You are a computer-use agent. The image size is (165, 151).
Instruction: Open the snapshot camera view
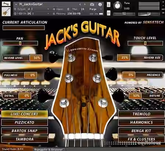coord(92,4)
